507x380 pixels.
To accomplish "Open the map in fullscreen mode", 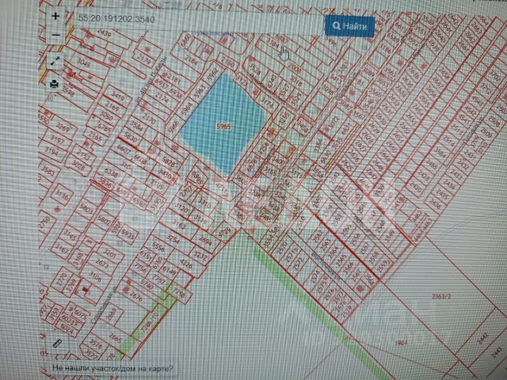I will (x=55, y=60).
